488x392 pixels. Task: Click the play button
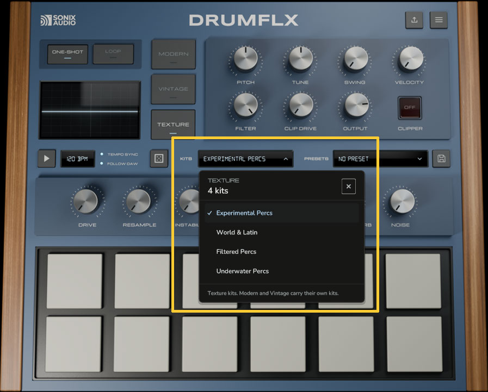47,159
